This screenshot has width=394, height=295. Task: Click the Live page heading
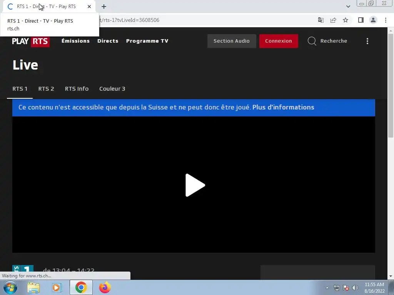coord(25,65)
